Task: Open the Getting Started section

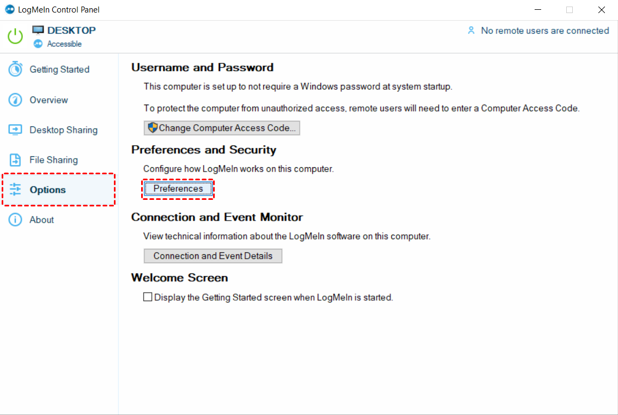Action: coord(59,69)
